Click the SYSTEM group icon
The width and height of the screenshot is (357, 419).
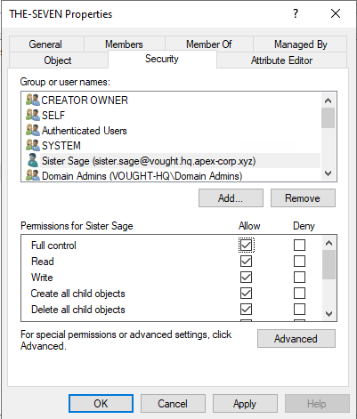point(33,145)
